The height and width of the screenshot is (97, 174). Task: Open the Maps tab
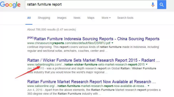pos(91,18)
